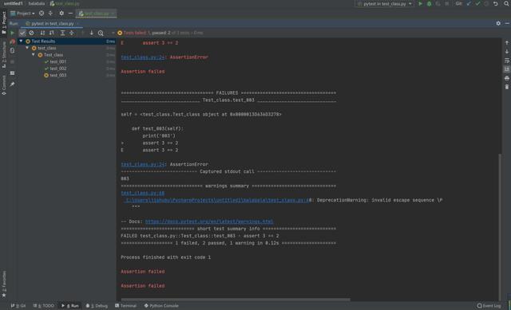511x310 pixels.
Task: Open Run tool window settings gear
Action: tap(498, 23)
